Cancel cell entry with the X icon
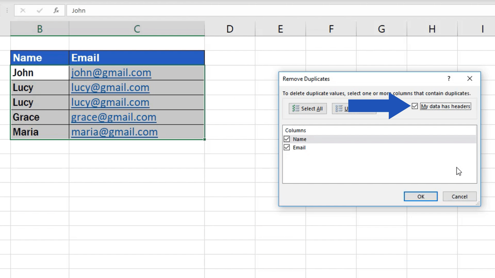Viewport: 495px width, 278px height. pyautogui.click(x=23, y=11)
